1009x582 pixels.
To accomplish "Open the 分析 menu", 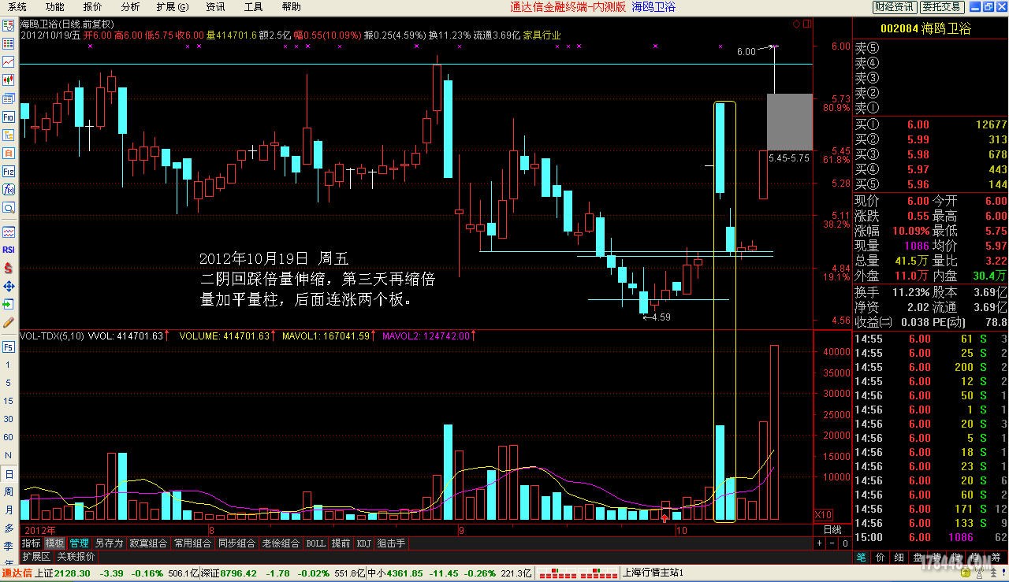I will pyautogui.click(x=130, y=7).
